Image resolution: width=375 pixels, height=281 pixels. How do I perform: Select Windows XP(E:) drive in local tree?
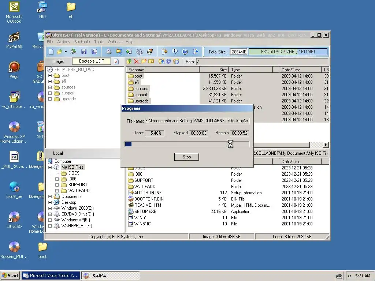tap(75, 220)
